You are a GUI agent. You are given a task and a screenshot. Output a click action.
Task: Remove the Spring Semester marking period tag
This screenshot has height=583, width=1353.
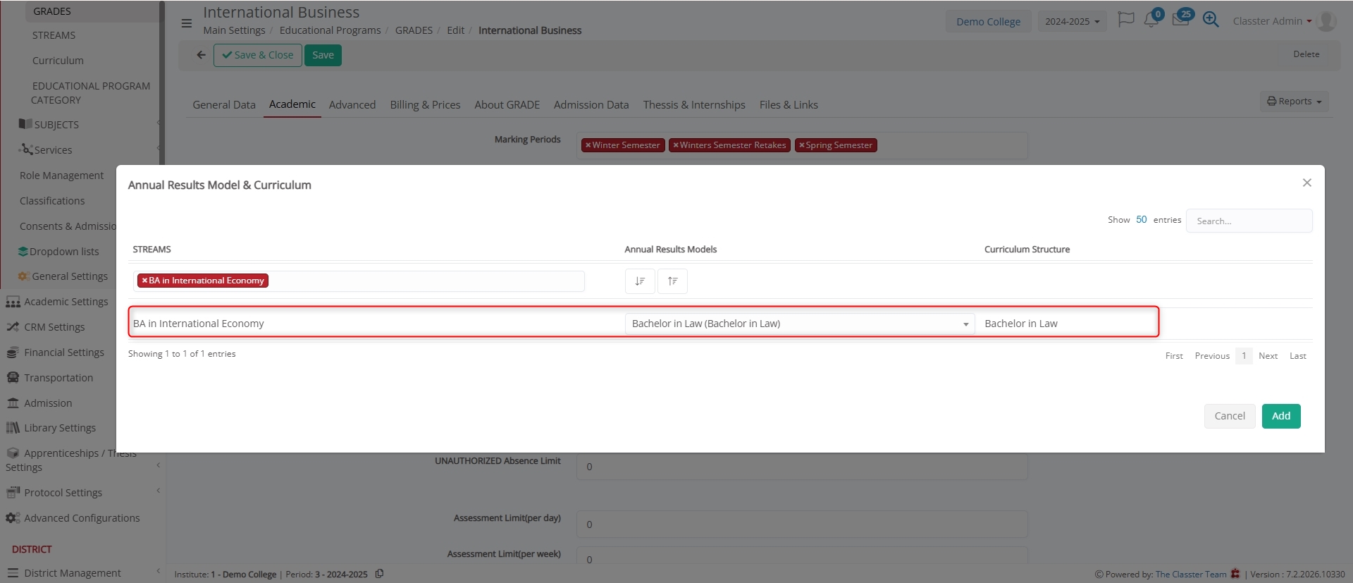coord(801,145)
